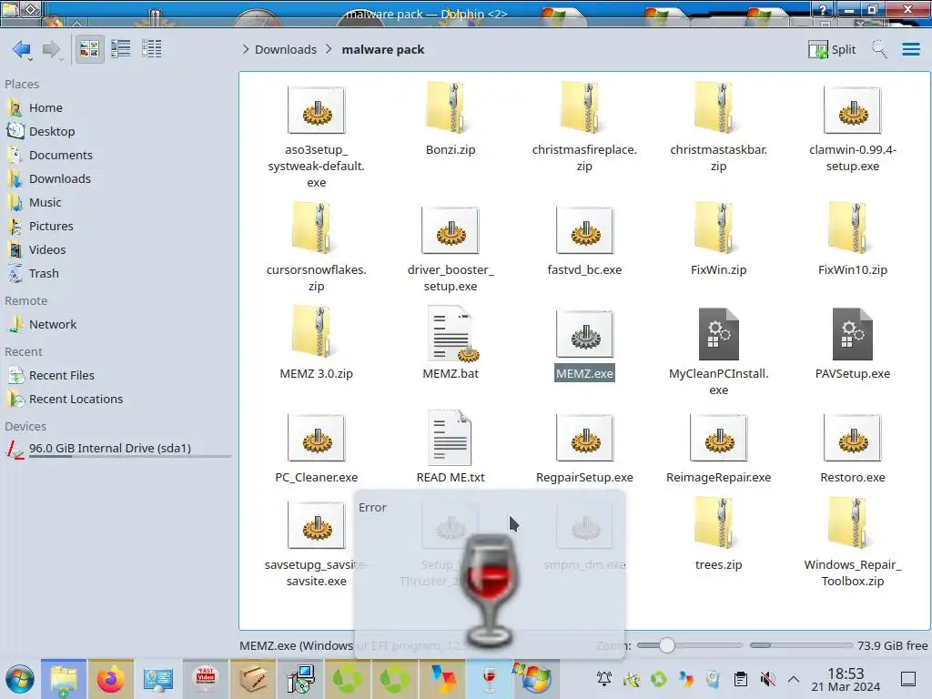Viewport: 932px width, 699px height.
Task: Select aso3setup_systweak-default.exe icon
Action: click(x=316, y=110)
